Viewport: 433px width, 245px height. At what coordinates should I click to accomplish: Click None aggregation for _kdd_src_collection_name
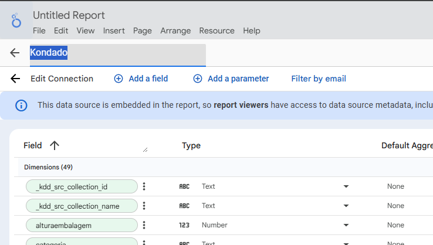pyautogui.click(x=395, y=206)
